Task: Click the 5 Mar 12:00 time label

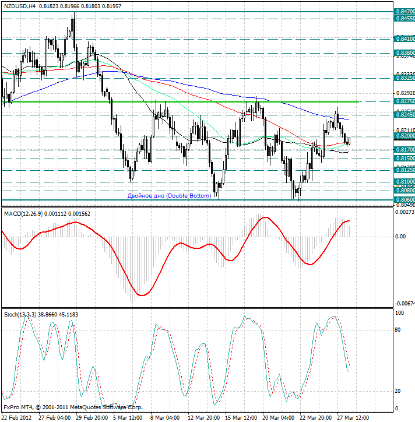Action: (128, 417)
